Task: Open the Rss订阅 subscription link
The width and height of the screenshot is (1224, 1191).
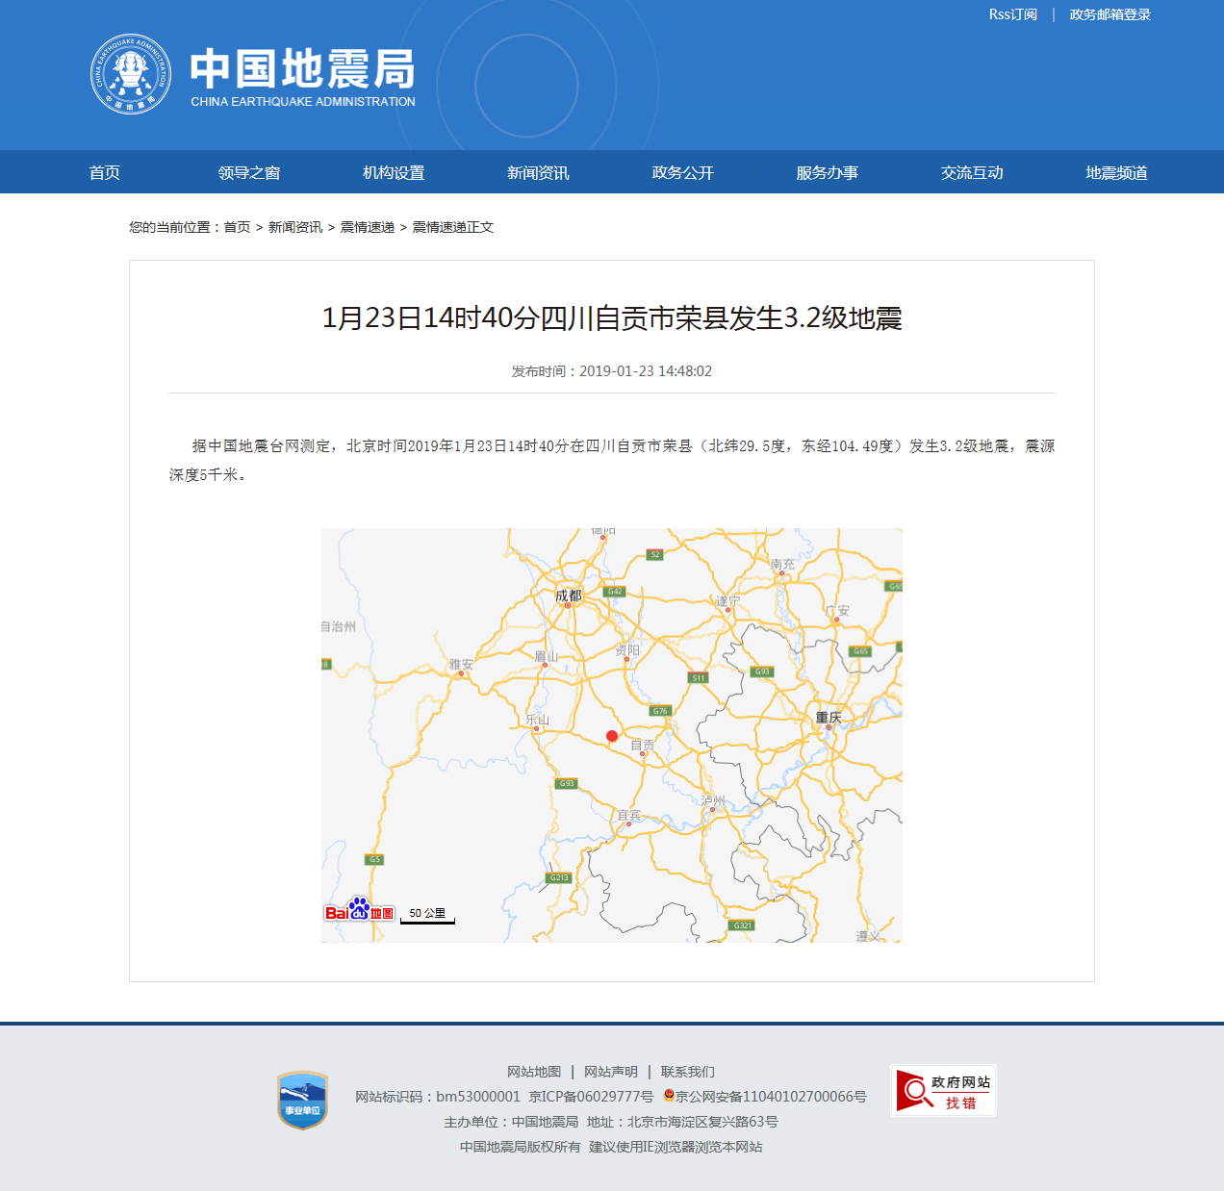Action: click(1013, 13)
